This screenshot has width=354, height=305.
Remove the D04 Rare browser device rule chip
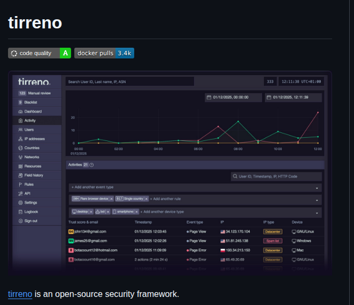click(111, 199)
